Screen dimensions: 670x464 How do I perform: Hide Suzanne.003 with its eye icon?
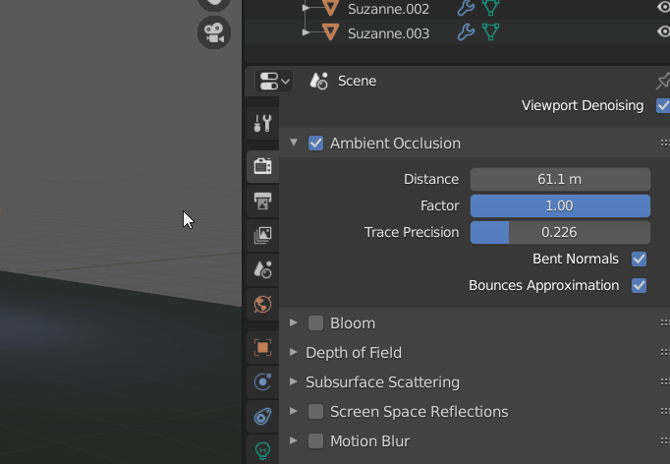(x=663, y=31)
